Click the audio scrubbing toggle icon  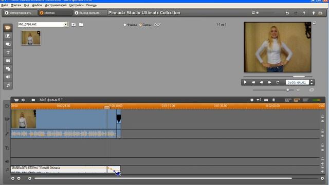pyautogui.click(x=259, y=100)
